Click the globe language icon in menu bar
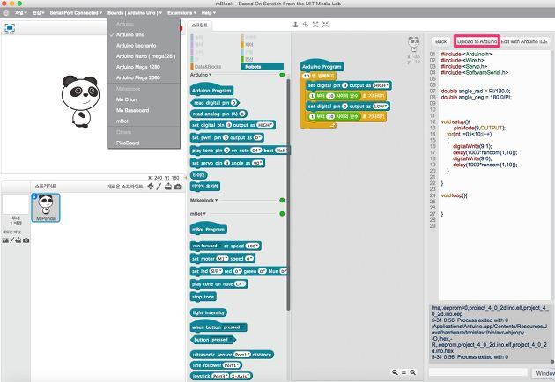 point(5,12)
